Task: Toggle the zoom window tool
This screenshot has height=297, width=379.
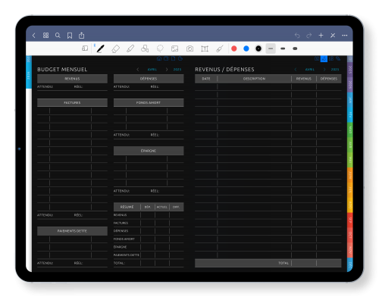Action: coord(85,48)
